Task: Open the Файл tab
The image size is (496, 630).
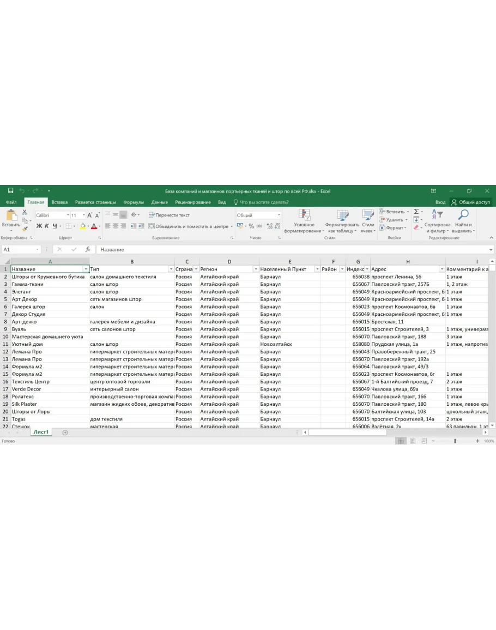Action: pos(11,202)
